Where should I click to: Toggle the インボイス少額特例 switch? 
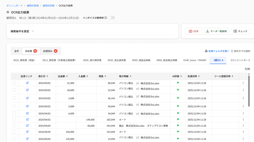click(x=111, y=18)
